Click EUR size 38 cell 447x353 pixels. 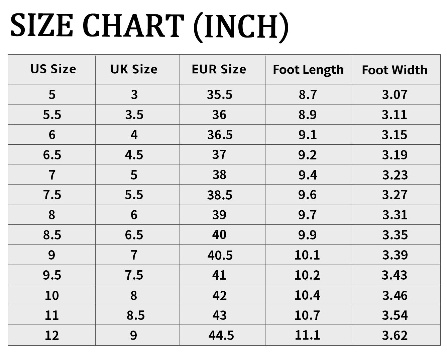click(219, 174)
